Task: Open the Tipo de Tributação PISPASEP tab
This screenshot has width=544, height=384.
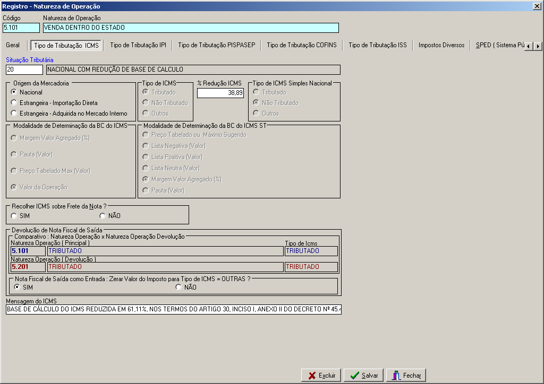Action: [x=217, y=45]
